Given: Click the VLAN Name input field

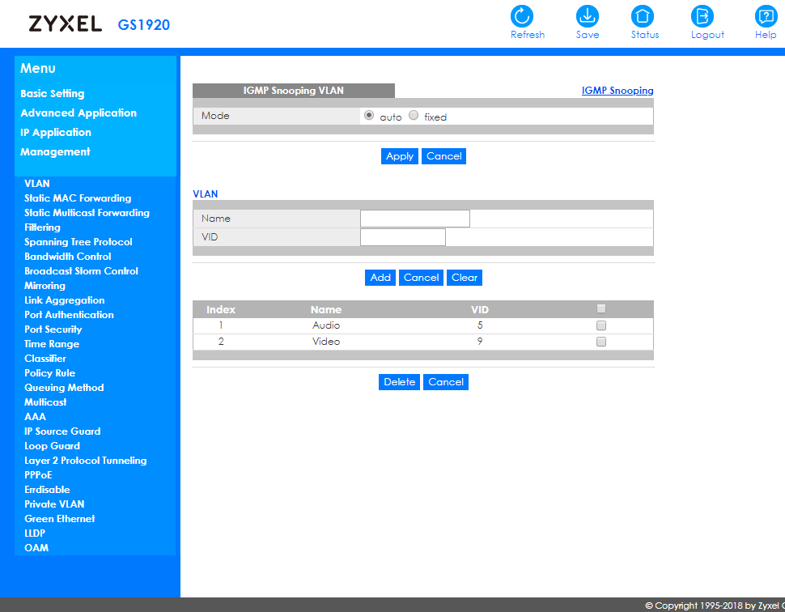Looking at the screenshot, I should [x=414, y=219].
